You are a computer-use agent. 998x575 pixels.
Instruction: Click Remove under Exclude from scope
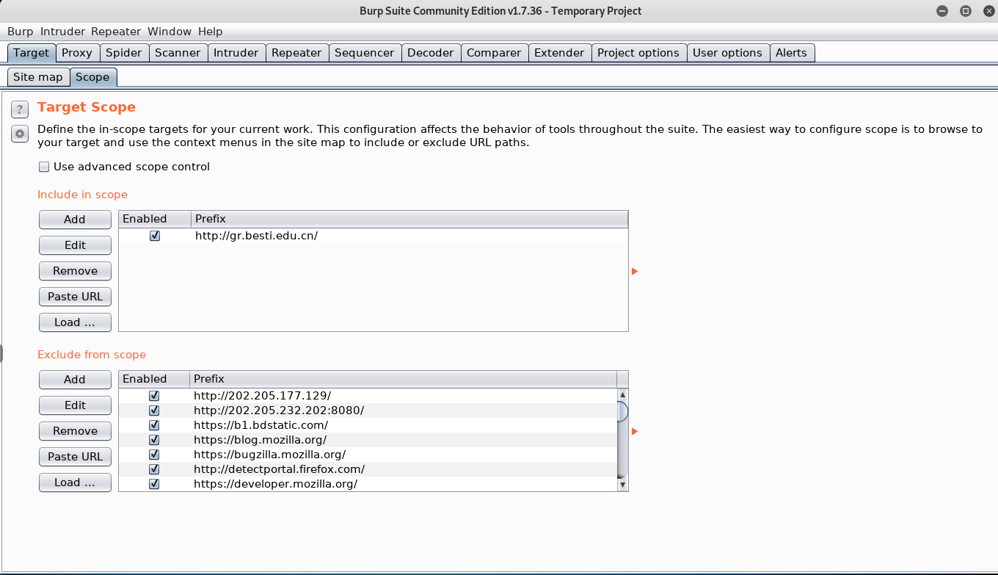coord(75,431)
